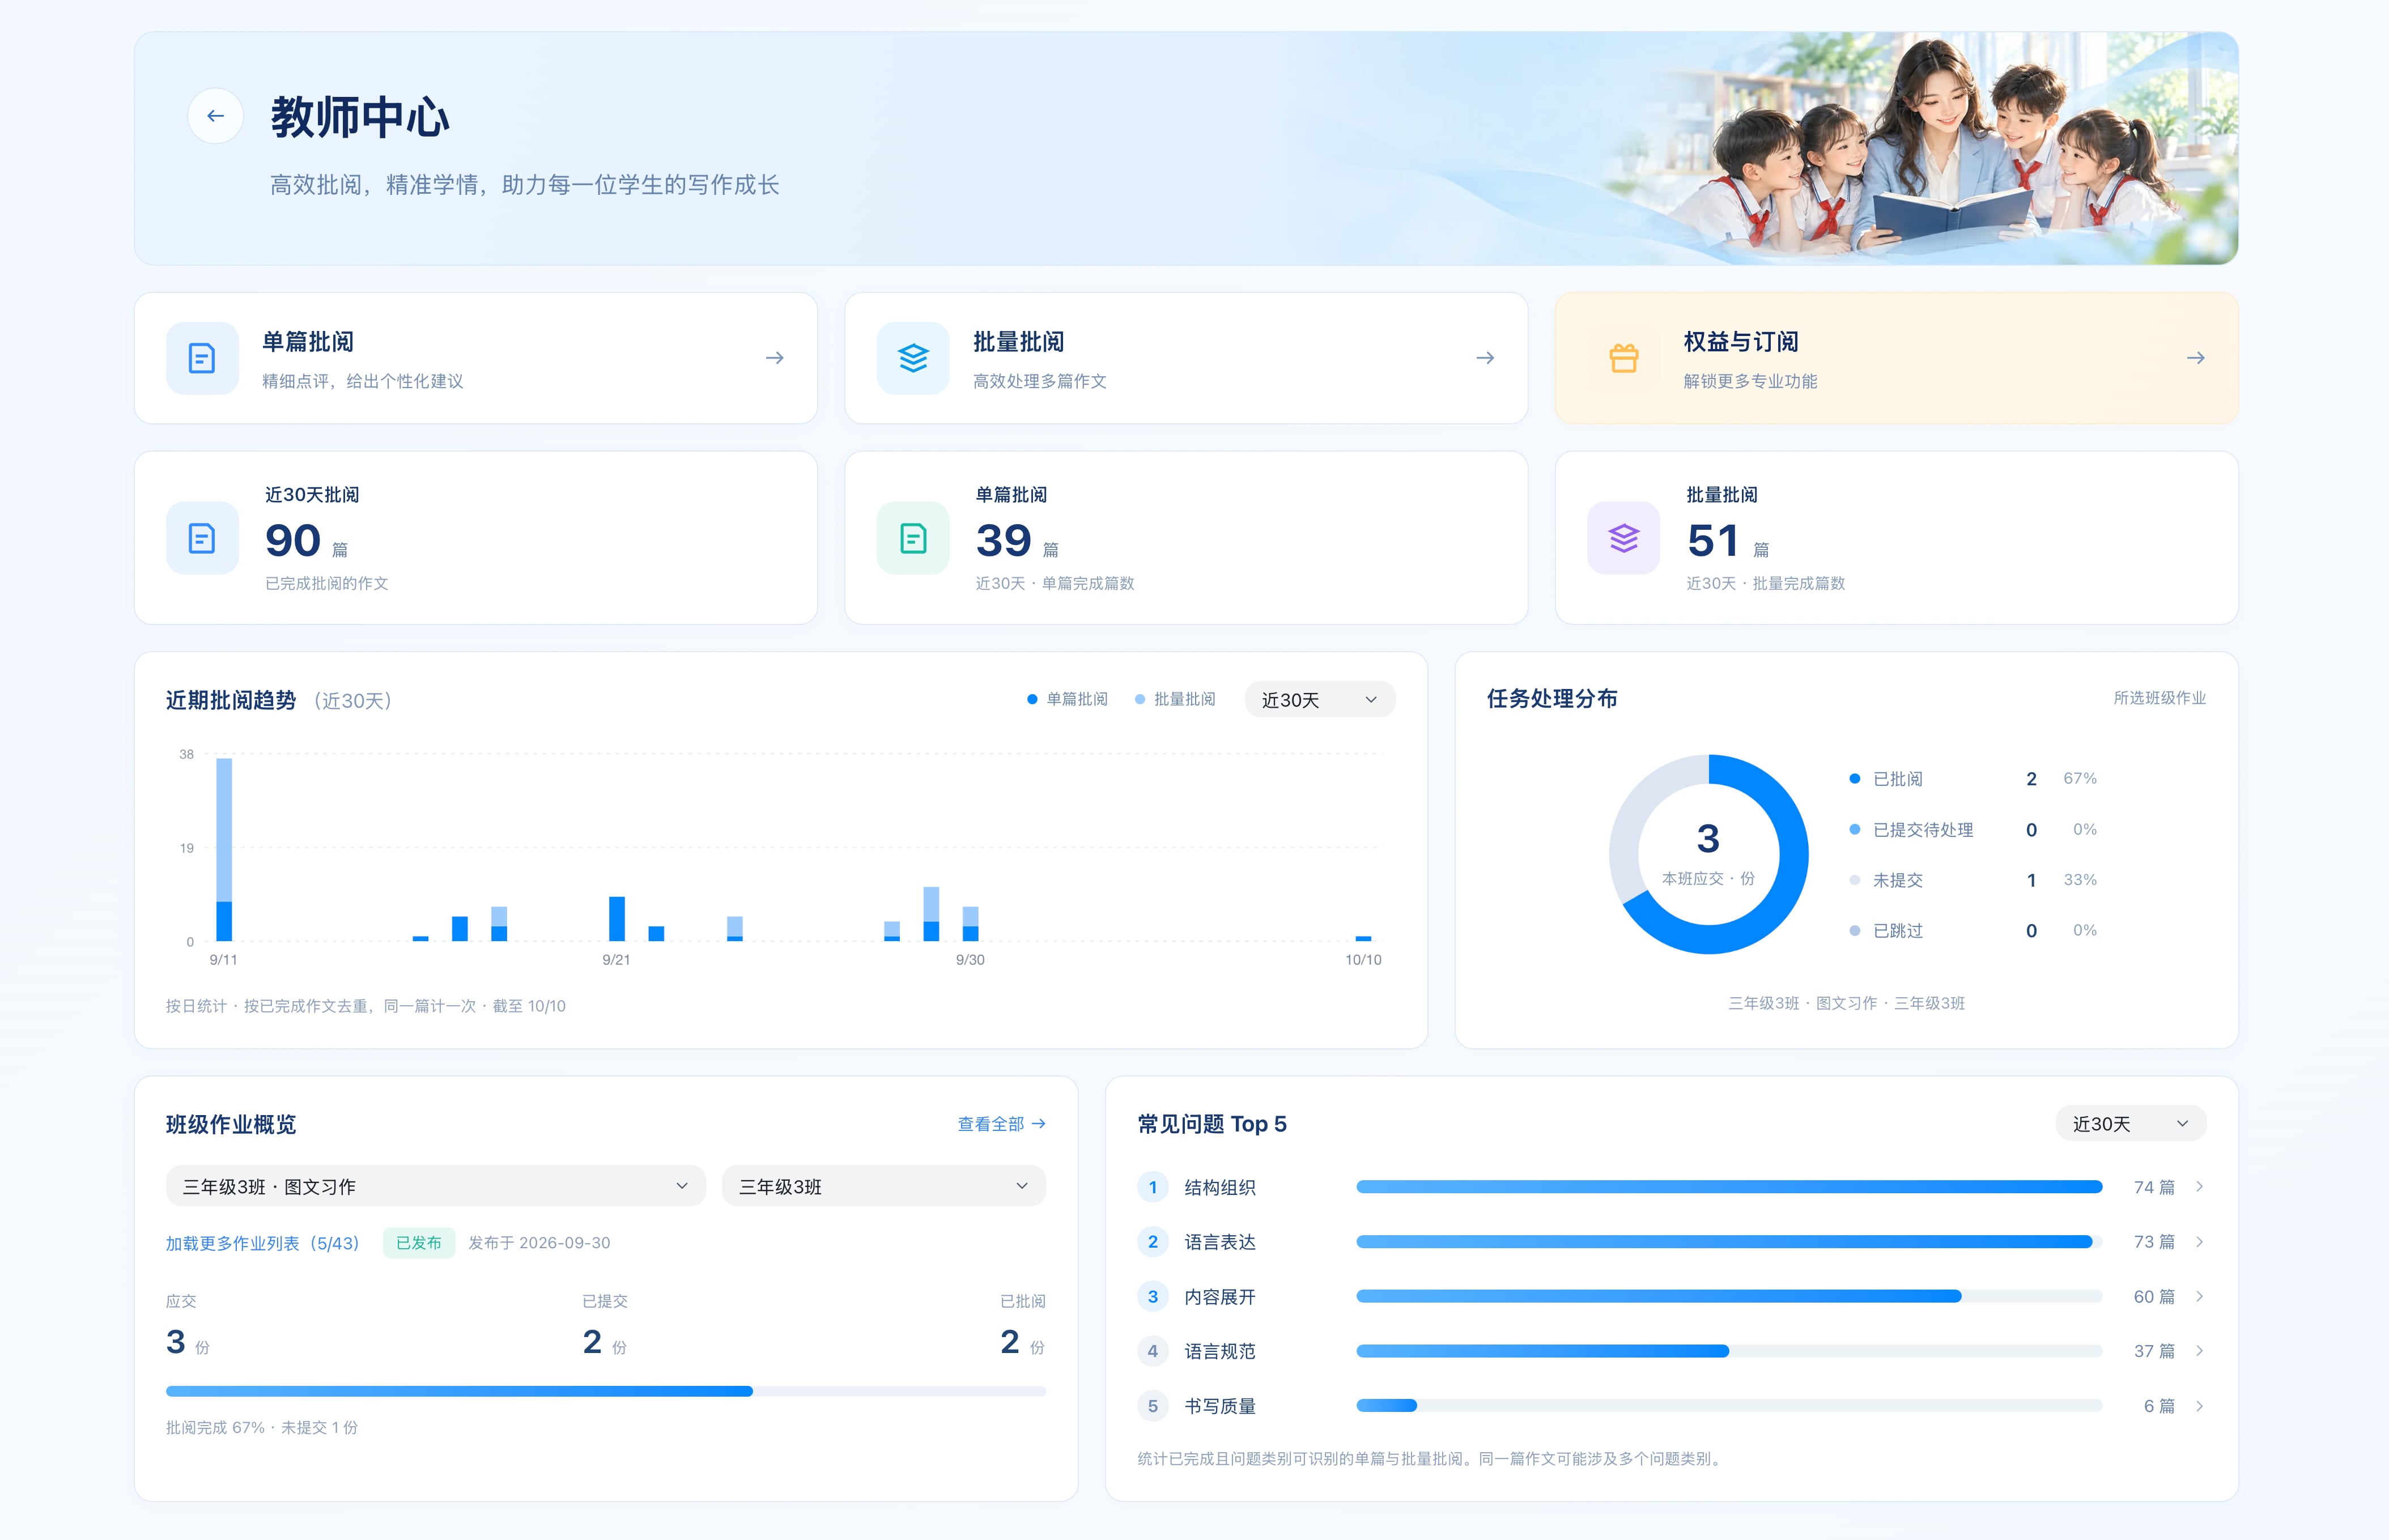Click the document icon on 单篇批阅 card
This screenshot has height=1540, width=2389.
pyautogui.click(x=202, y=358)
